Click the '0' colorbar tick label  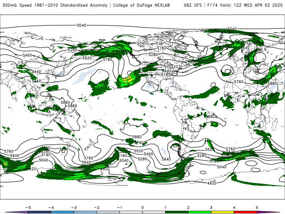pos(142,208)
